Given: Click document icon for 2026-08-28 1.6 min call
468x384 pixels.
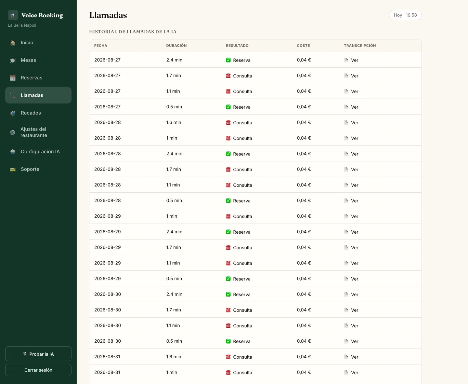Looking at the screenshot, I should pos(346,123).
